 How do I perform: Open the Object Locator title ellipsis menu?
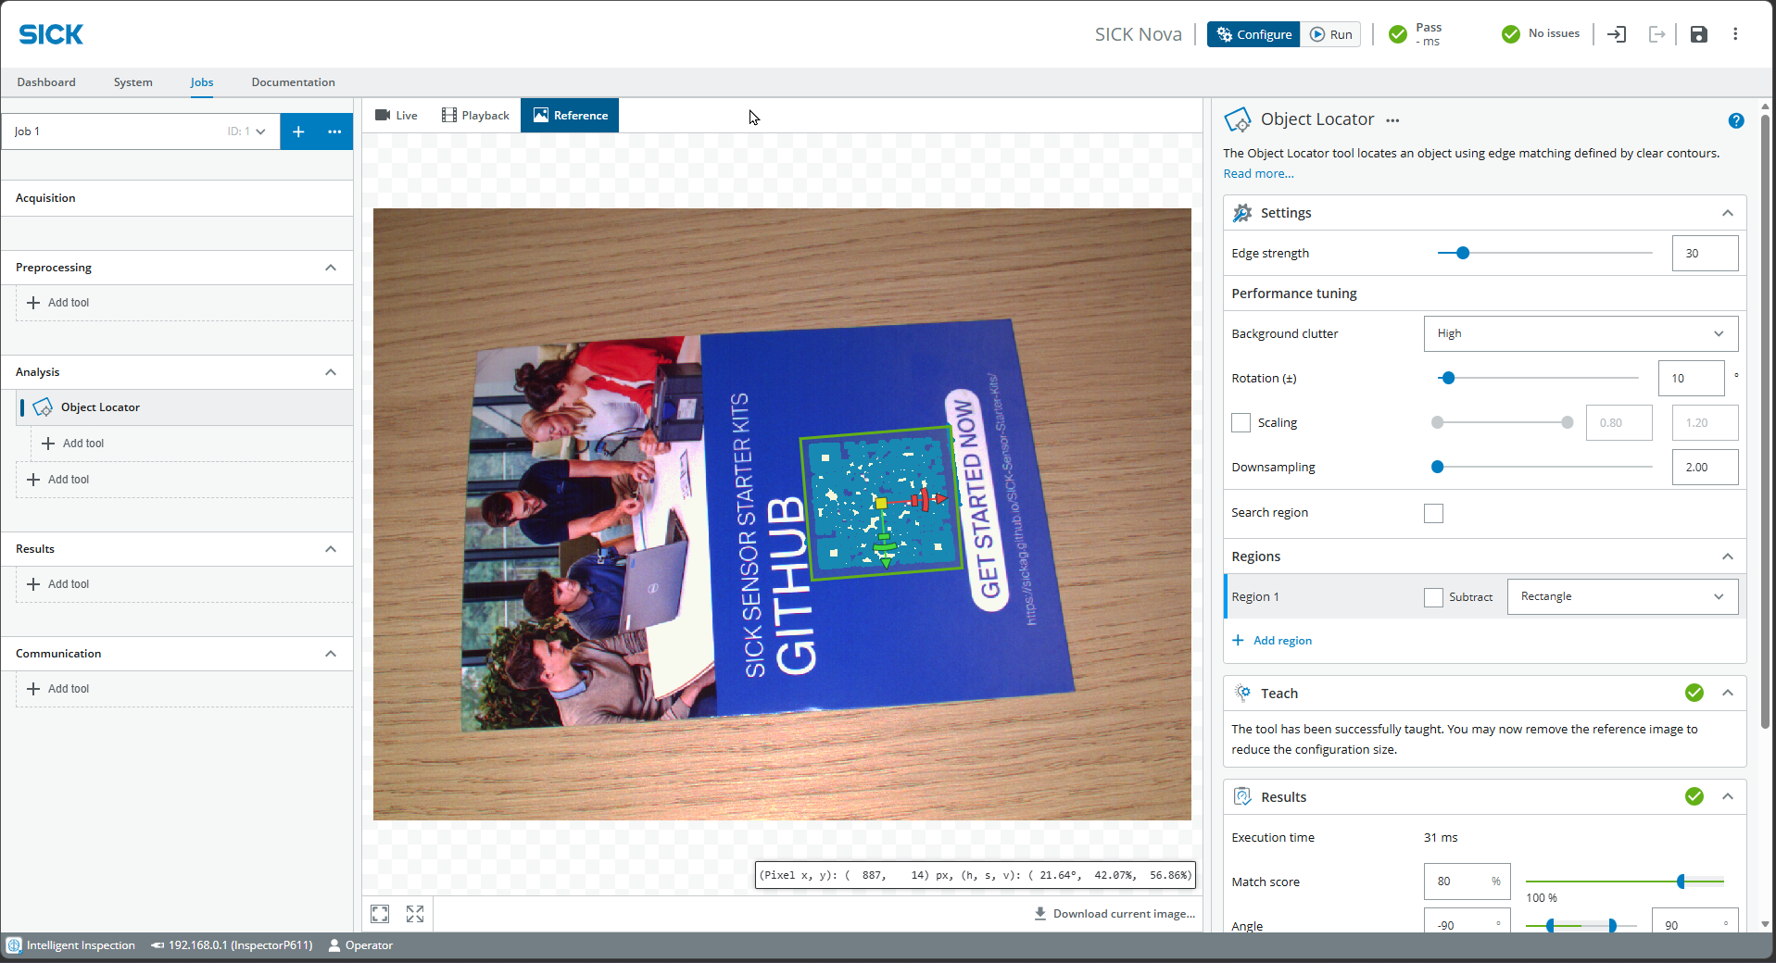coord(1392,120)
